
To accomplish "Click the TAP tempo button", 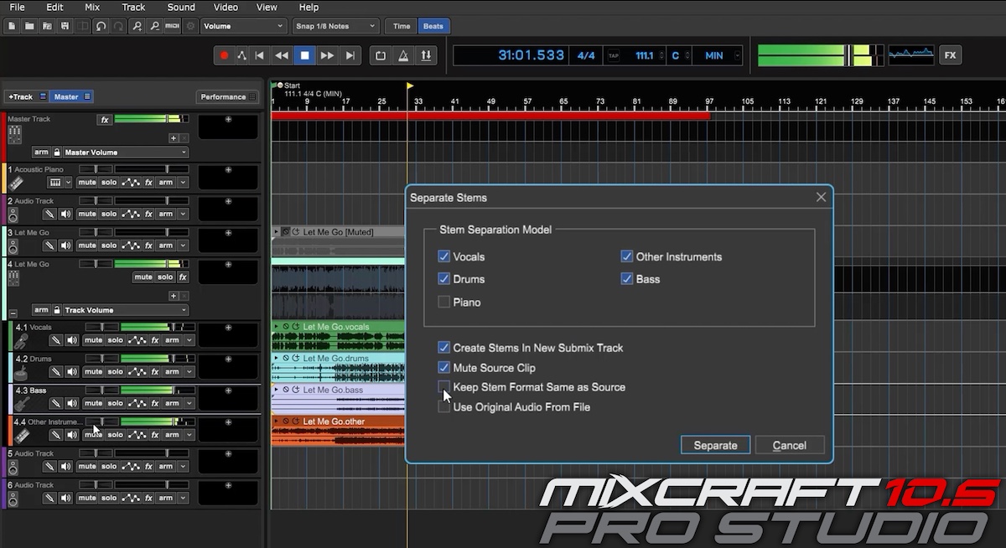I will (x=613, y=55).
